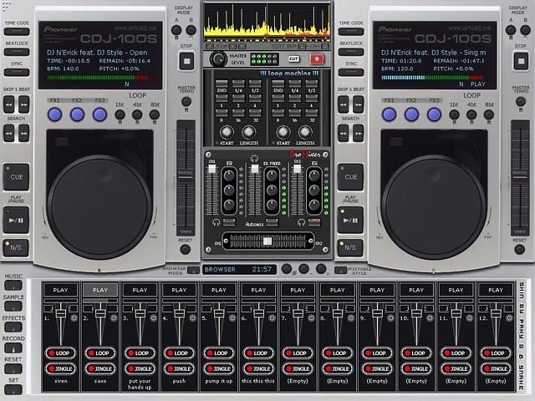Open the MUSIC panel

click(x=13, y=286)
